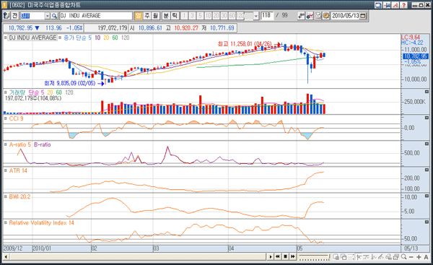Click the save chart template icon
This screenshot has width=433, height=265.
click(318, 16)
